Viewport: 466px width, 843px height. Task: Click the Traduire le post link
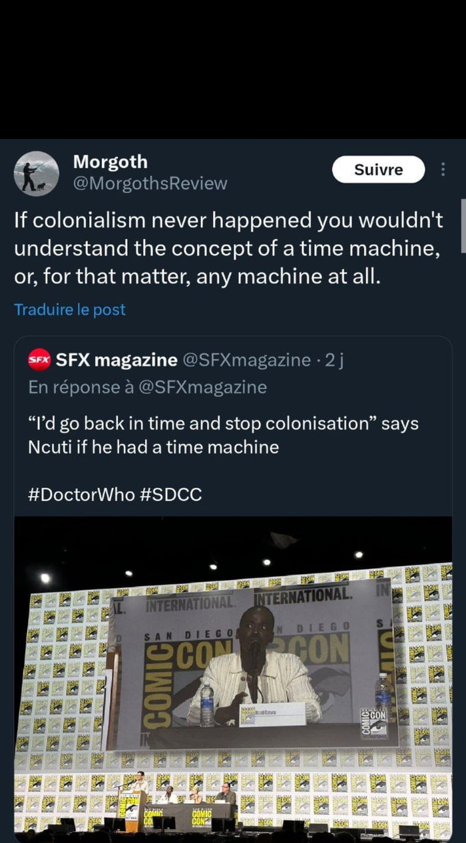(x=69, y=310)
